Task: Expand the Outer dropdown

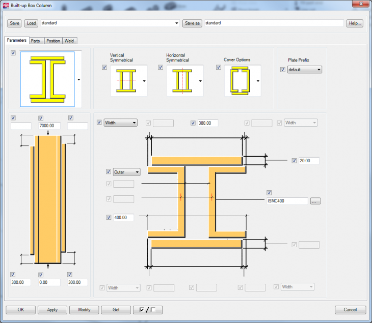Action: pyautogui.click(x=126, y=172)
